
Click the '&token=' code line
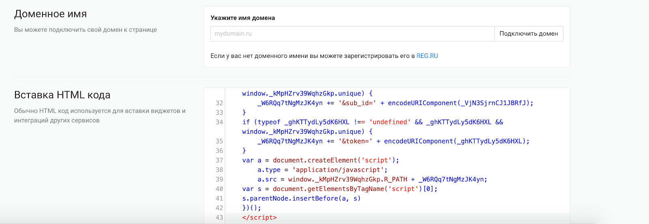[x=393, y=141]
